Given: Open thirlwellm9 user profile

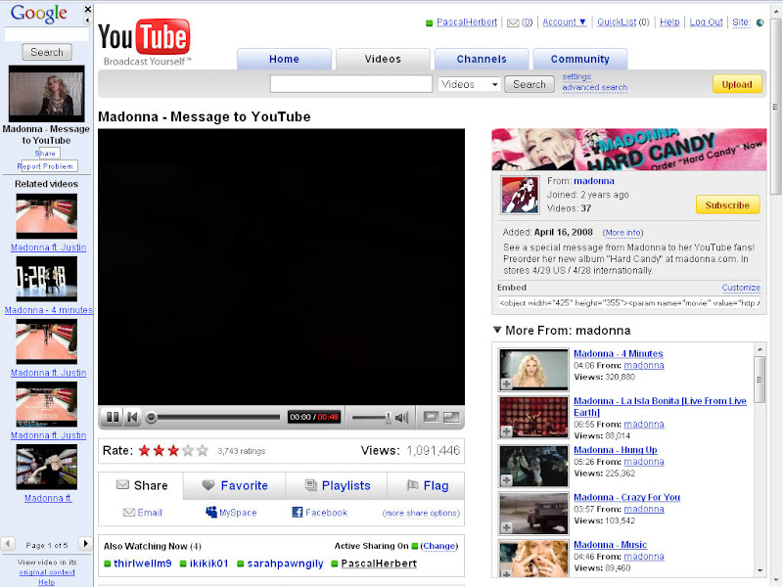Looking at the screenshot, I should tap(142, 564).
